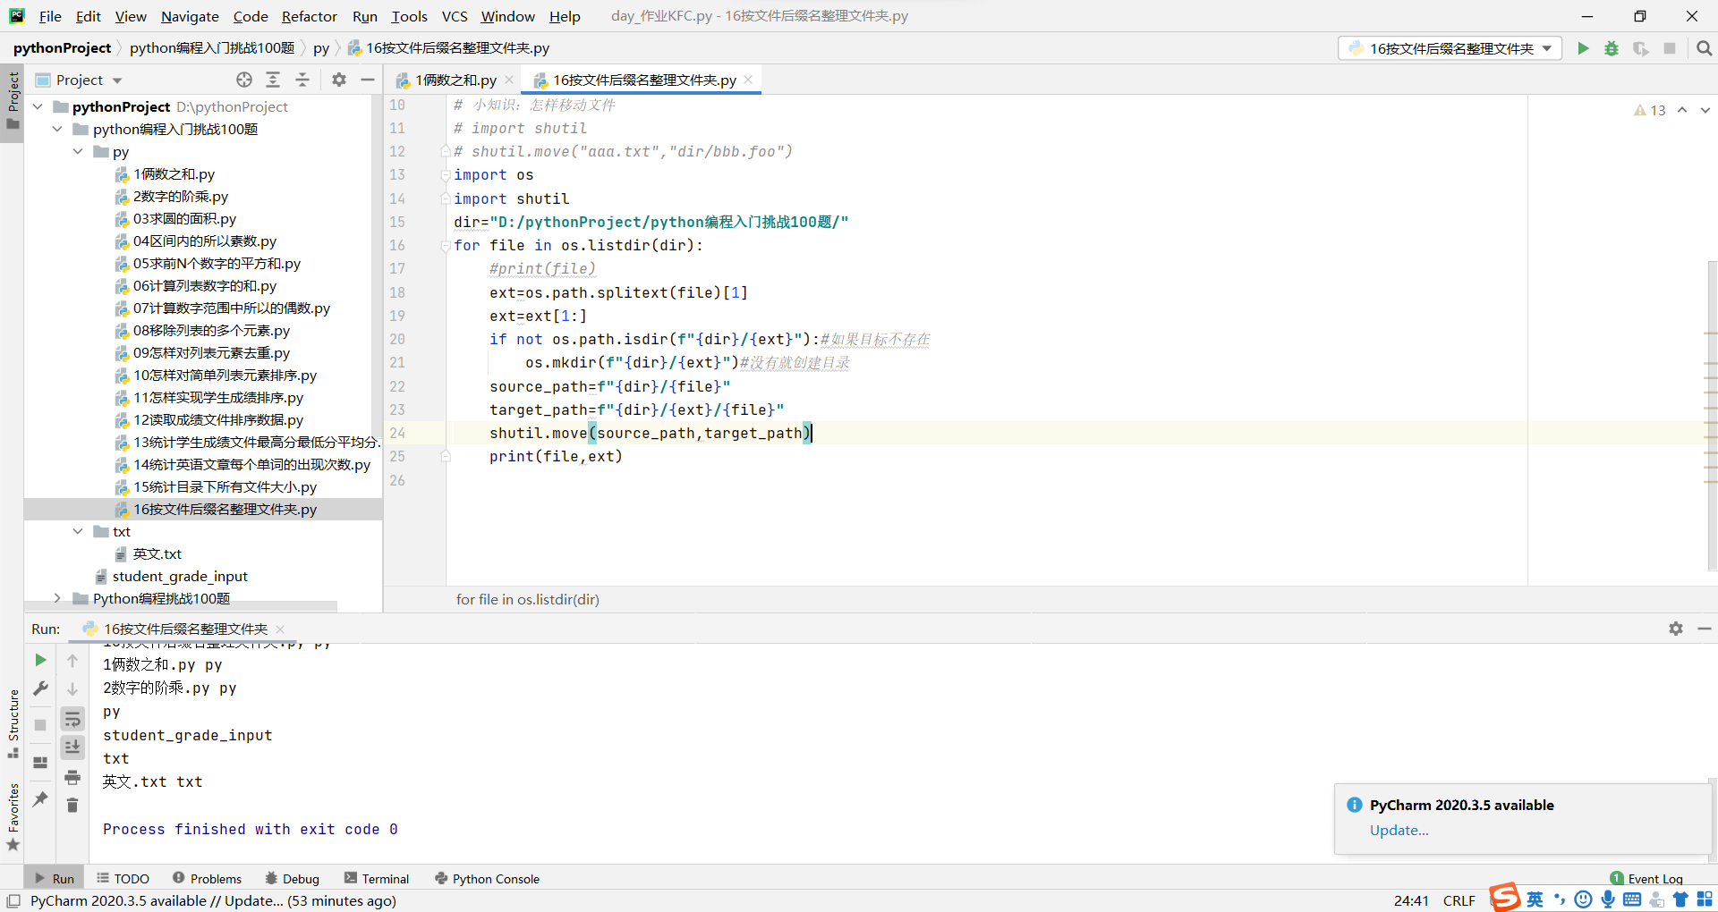
Task: Select 15统计目录下所有文件大小.py in tree
Action: point(225,486)
